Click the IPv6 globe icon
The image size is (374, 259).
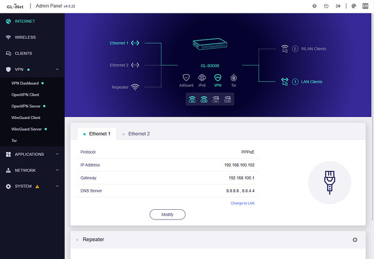(x=202, y=78)
